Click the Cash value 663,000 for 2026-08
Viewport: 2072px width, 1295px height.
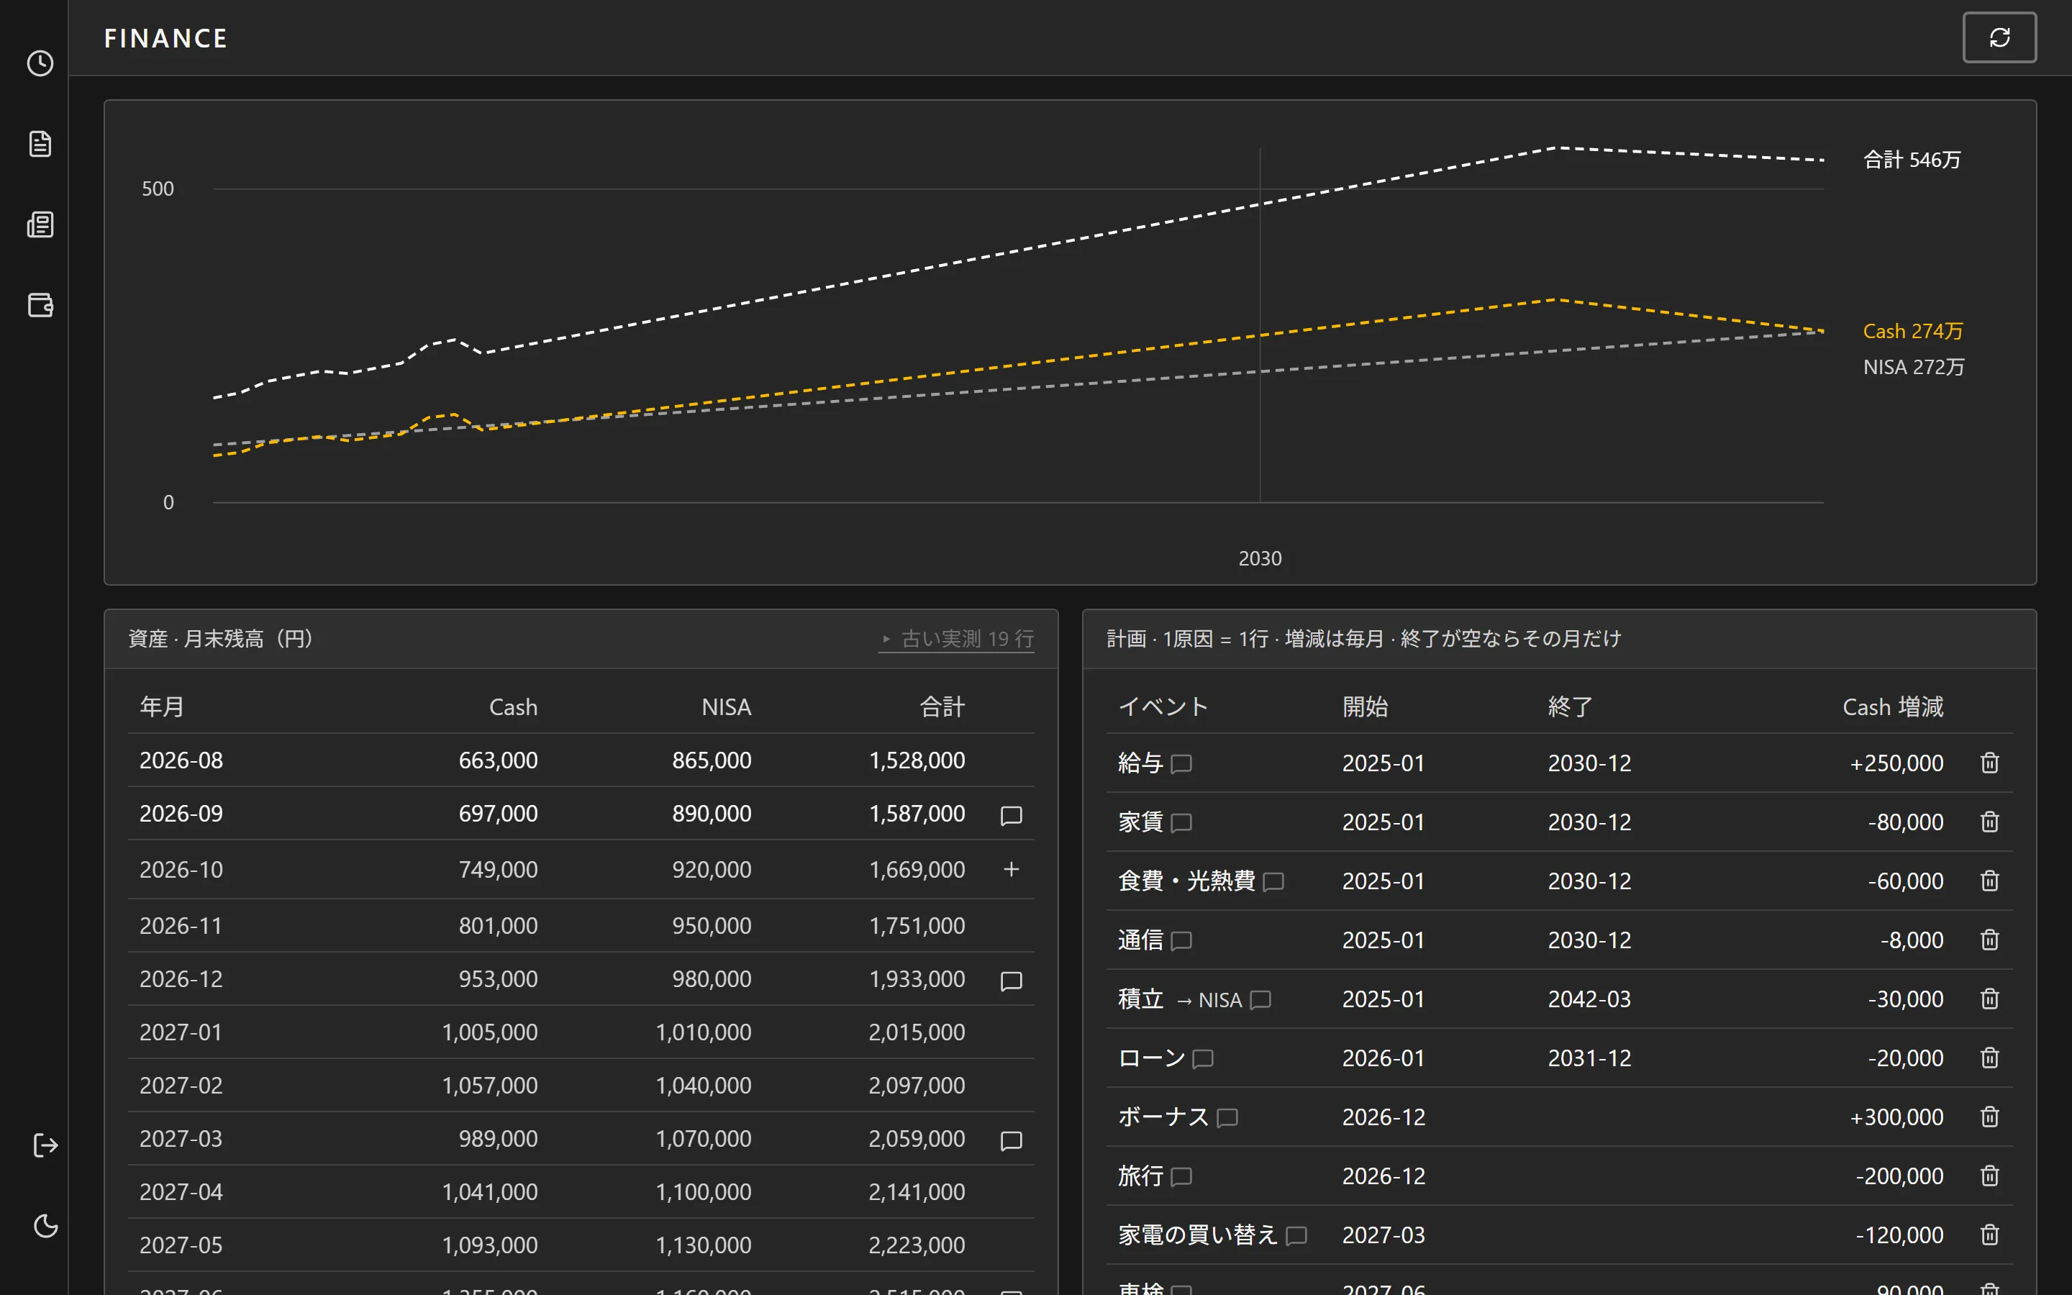[x=499, y=760]
